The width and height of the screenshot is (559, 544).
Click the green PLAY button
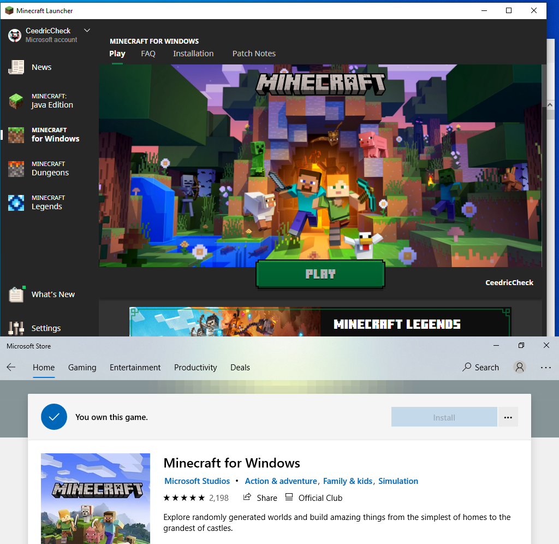320,274
